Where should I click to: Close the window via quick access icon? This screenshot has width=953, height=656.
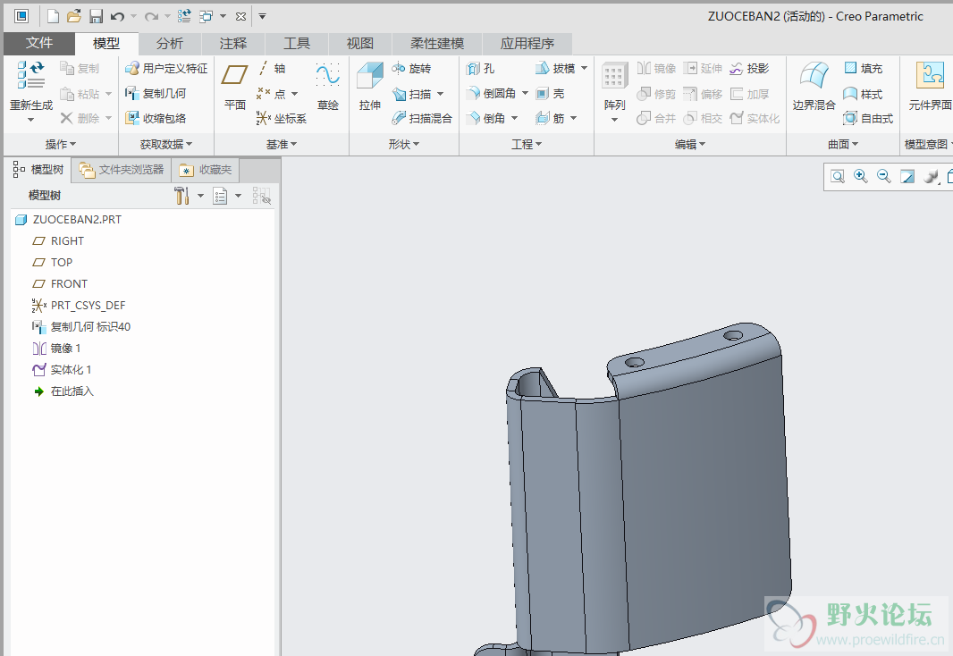[x=240, y=16]
